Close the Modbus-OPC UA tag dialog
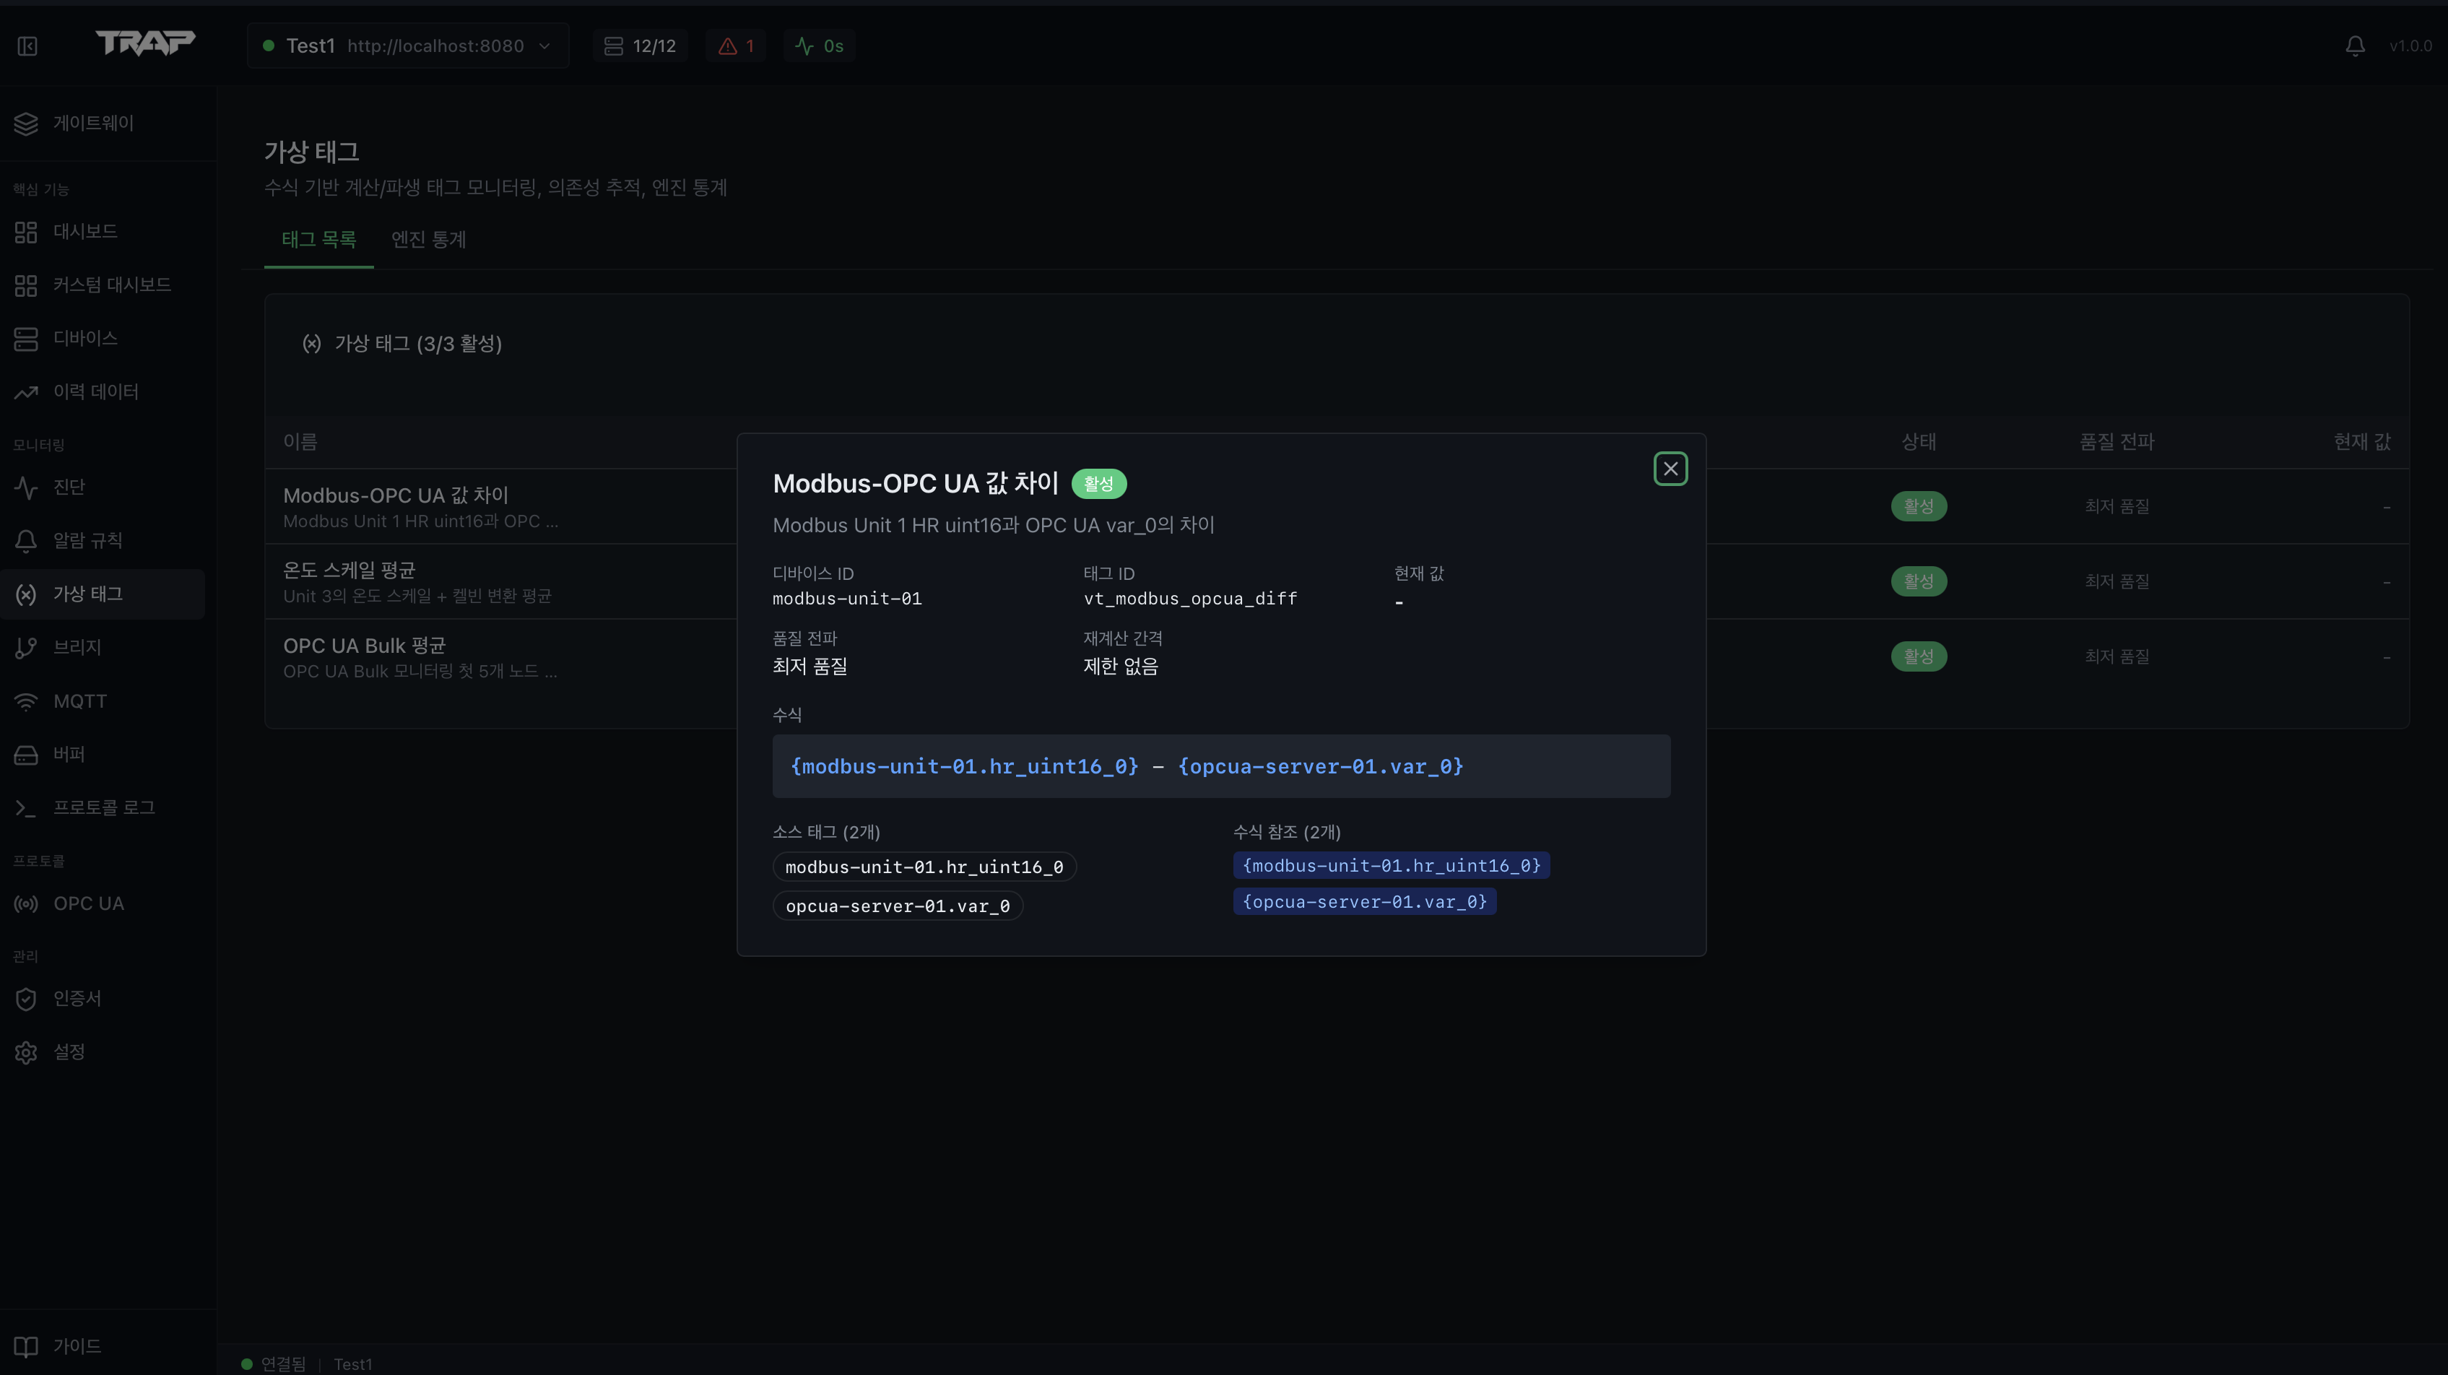 click(1670, 469)
